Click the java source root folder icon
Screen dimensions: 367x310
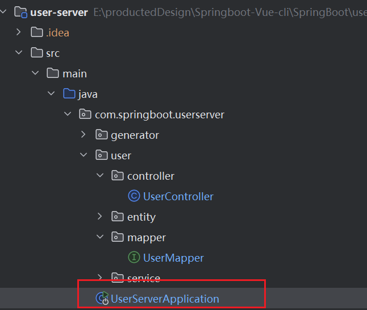[69, 94]
